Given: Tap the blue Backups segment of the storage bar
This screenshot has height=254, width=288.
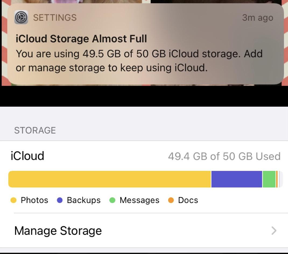Looking at the screenshot, I should pyautogui.click(x=236, y=179).
